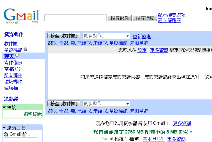
Task: Click the bottom 移至 [收件匣] button
Action: tap(64, 104)
